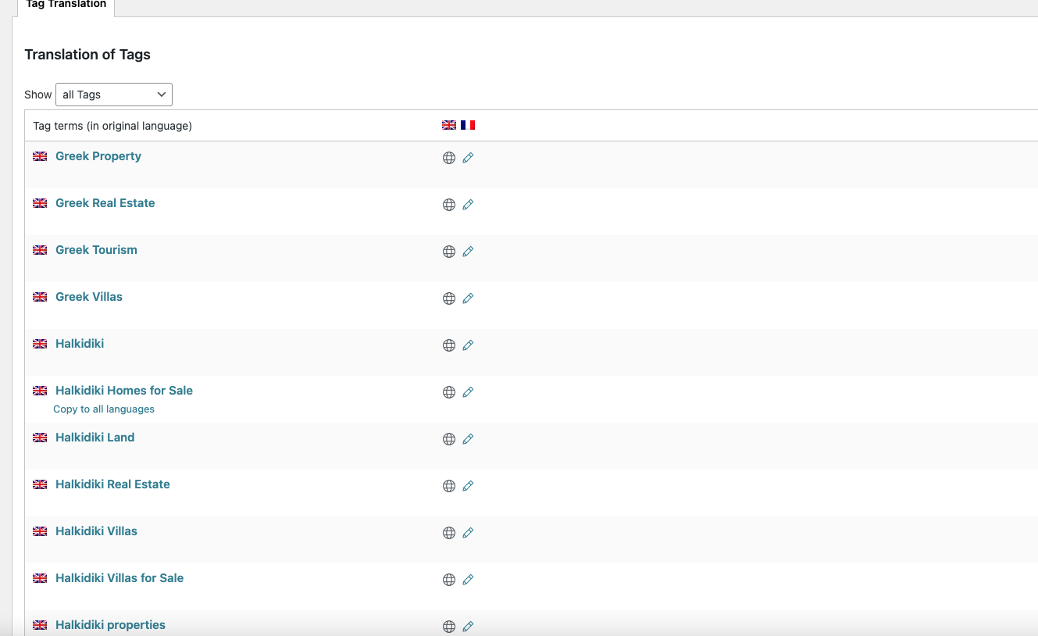
Task: Click the globe icon for Greek Property
Action: coord(449,158)
